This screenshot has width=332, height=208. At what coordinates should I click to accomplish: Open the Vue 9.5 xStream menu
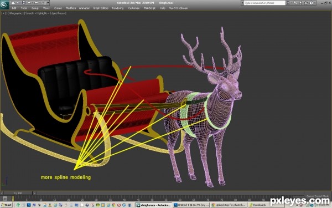point(178,8)
